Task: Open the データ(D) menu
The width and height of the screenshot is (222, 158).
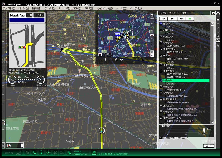Action: coord(50,8)
